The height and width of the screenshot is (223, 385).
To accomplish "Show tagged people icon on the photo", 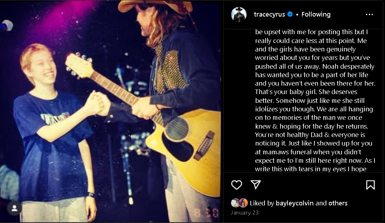I will pyautogui.click(x=14, y=208).
